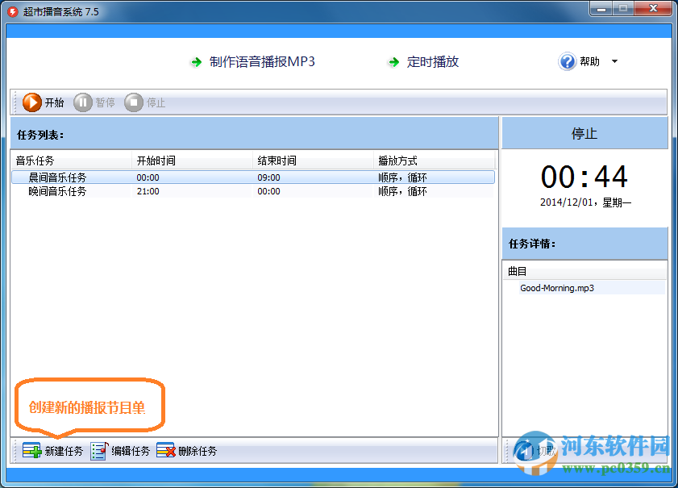Create a new task with the 新建任务 icon

pos(31,451)
